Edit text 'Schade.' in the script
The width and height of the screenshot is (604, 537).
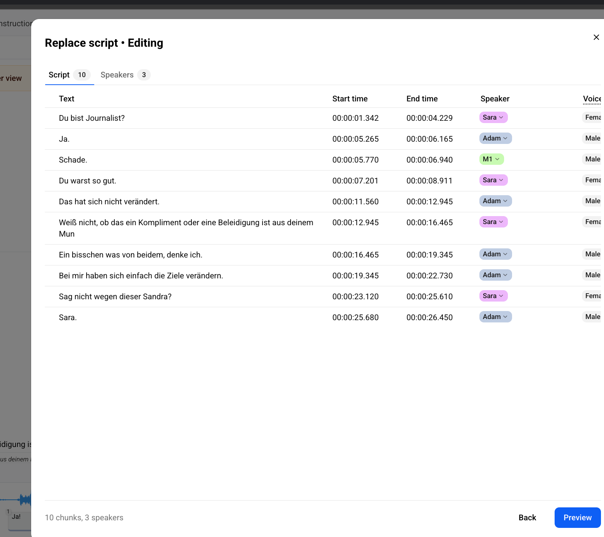click(x=73, y=160)
